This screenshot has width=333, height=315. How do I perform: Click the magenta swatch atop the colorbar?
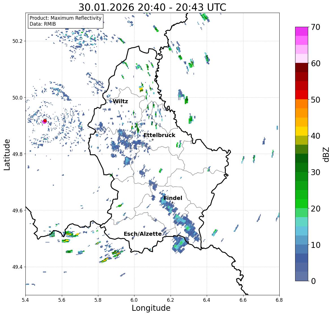[x=302, y=31]
